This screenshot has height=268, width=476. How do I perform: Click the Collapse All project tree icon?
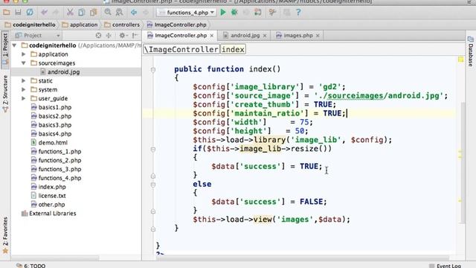tap(109, 36)
